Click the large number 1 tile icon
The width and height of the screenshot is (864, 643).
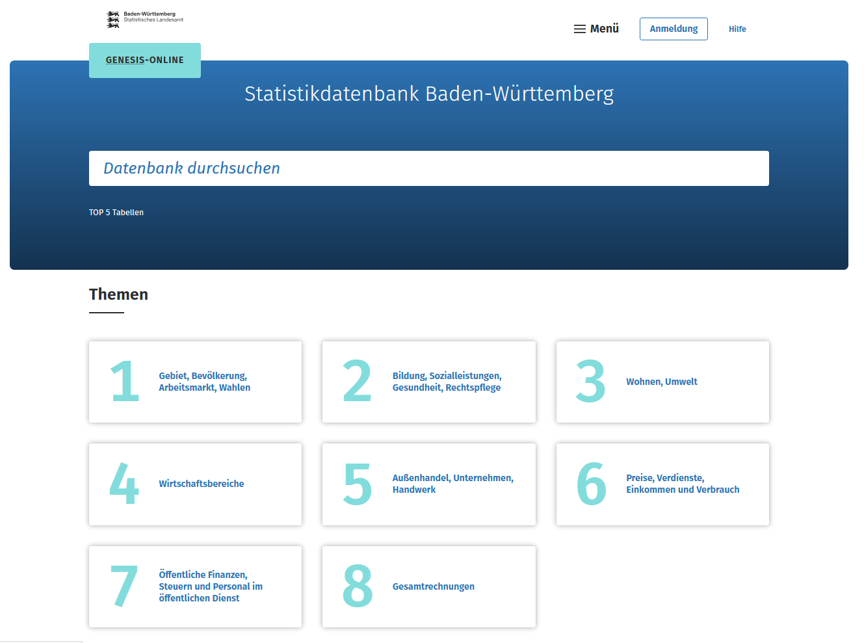(x=124, y=382)
